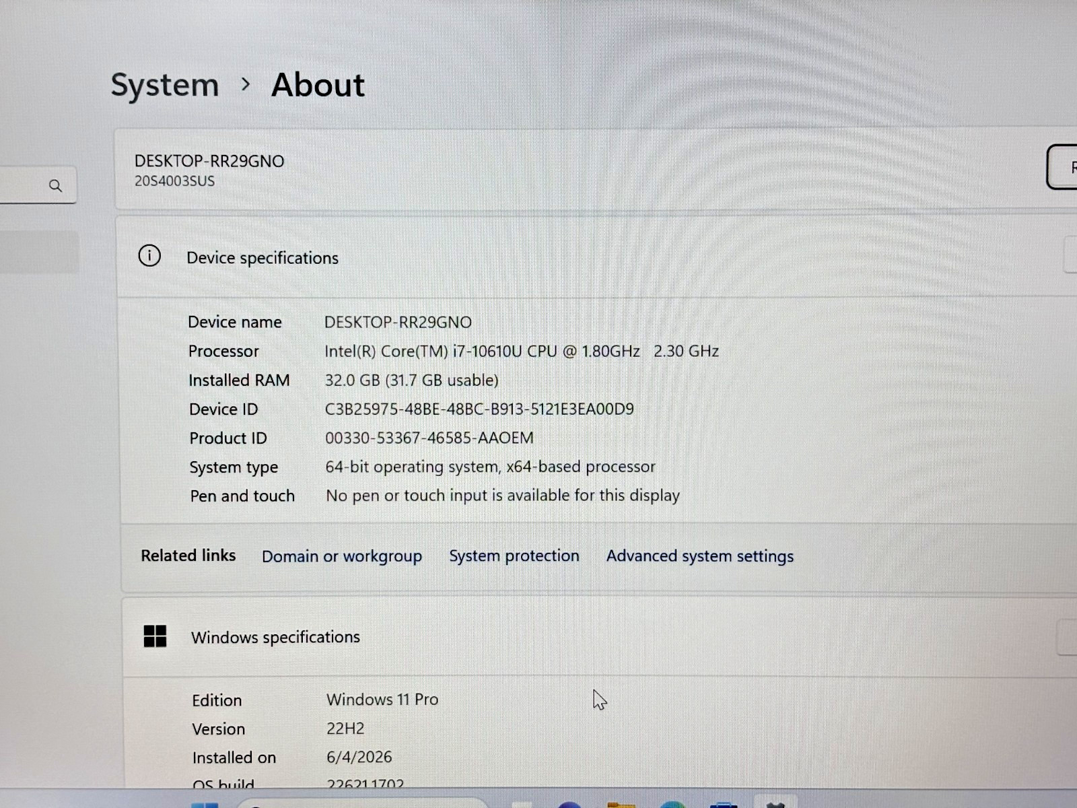This screenshot has height=808, width=1077.
Task: Select the top DESKTOP-RR29GNO computer name heading
Action: click(x=209, y=162)
